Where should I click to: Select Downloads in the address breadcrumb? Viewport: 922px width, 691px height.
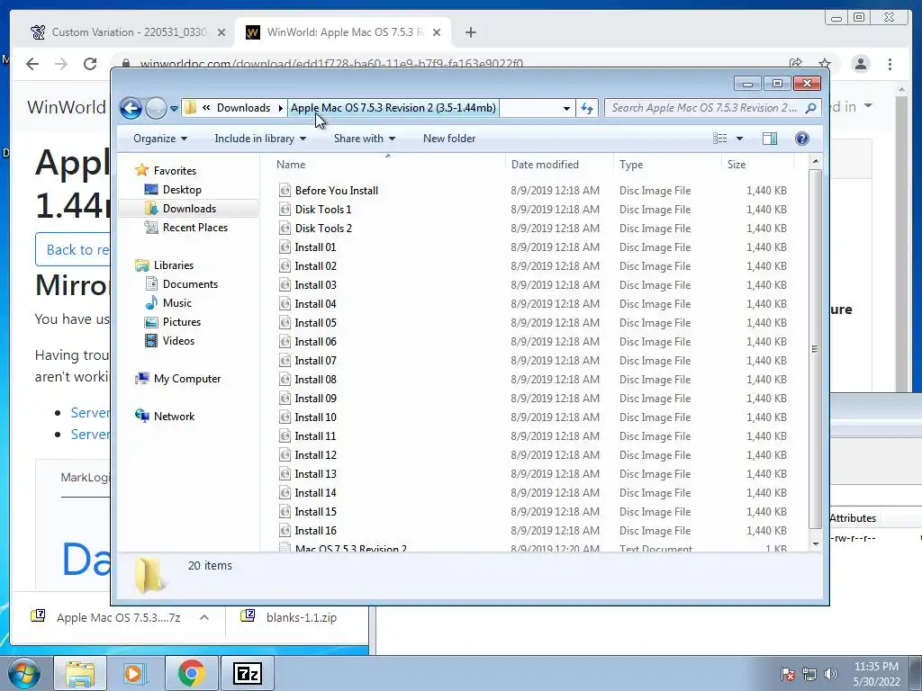[243, 108]
